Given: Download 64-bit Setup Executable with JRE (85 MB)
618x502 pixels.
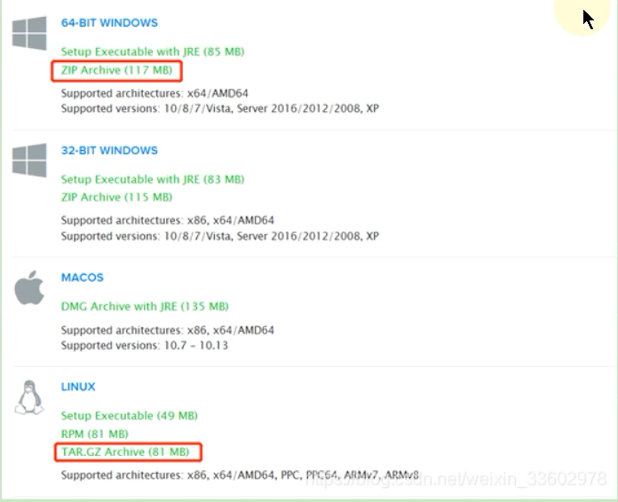Looking at the screenshot, I should point(153,51).
